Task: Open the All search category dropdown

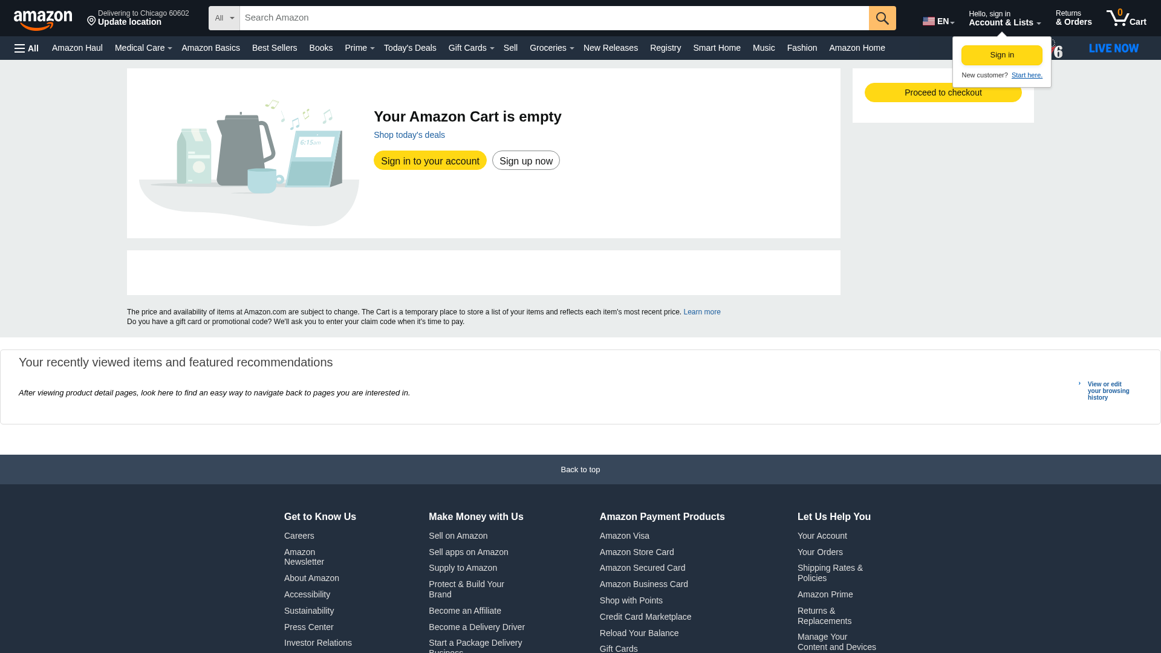Action: click(x=224, y=18)
